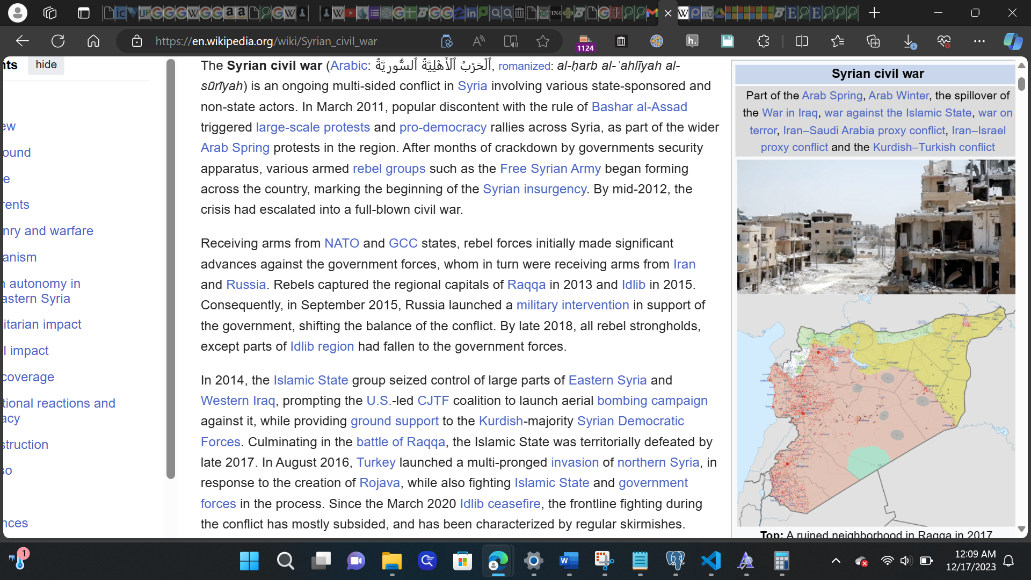Click the contents sidebar scrollbar
Viewport: 1031px width, 580px height.
coord(171,269)
